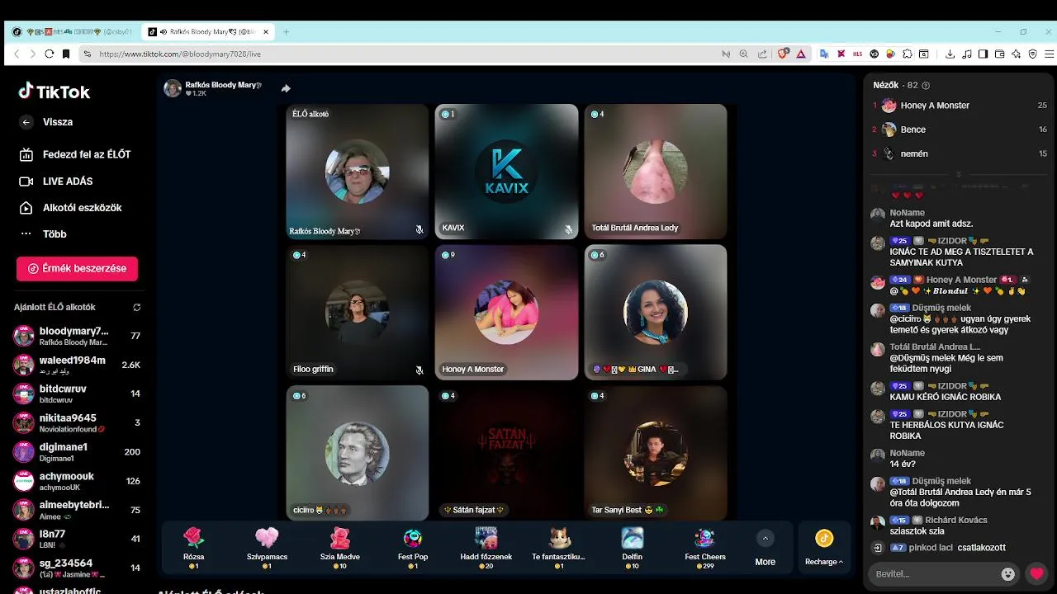Viewport: 1057px width, 594px height.
Task: Open bitdcwruv live stream
Action: tap(77, 394)
